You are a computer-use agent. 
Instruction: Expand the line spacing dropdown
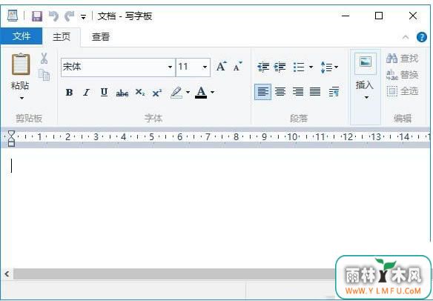329,67
